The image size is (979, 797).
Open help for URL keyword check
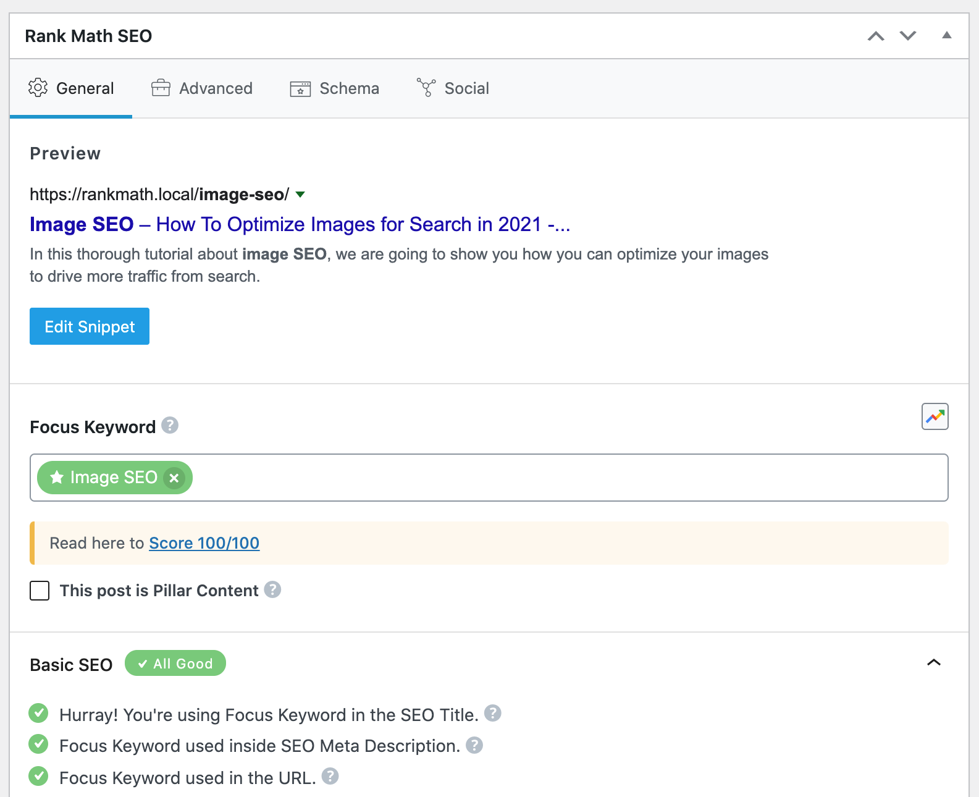pos(330,776)
